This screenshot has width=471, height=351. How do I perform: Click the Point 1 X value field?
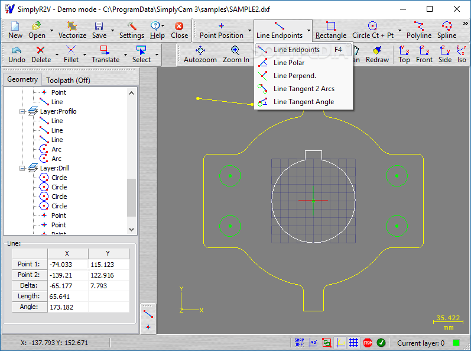[67, 265]
